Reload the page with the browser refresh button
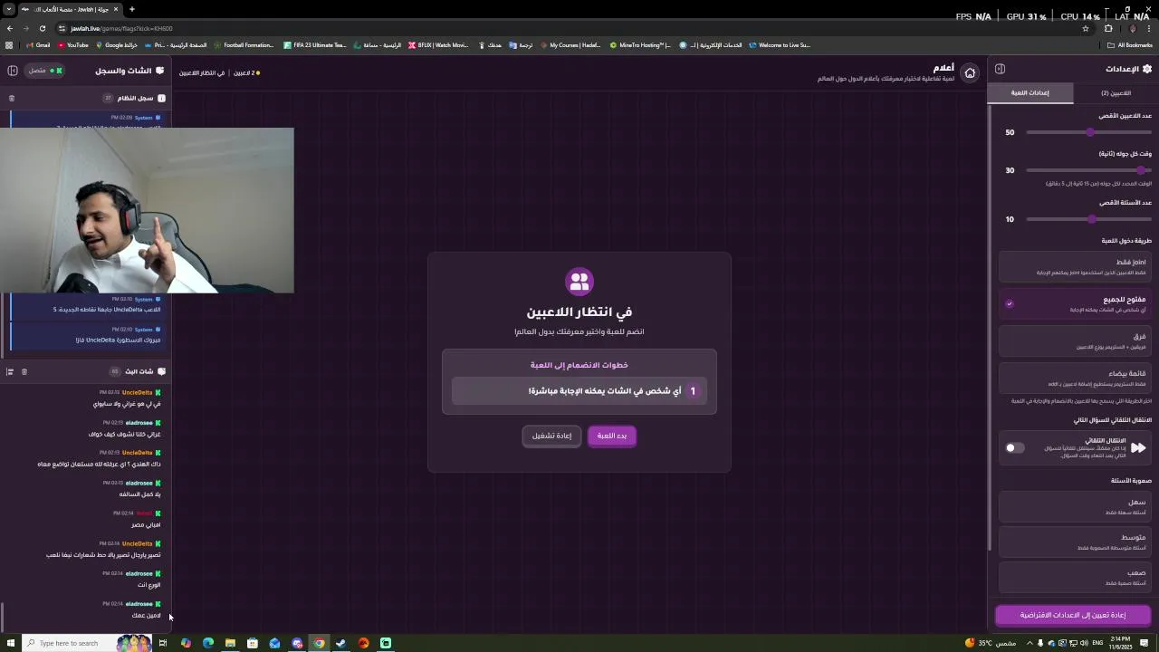Screen dimensions: 1159x652 pyautogui.click(x=42, y=28)
